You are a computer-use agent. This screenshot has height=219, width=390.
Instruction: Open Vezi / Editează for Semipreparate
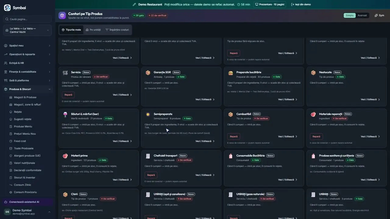(x=205, y=141)
